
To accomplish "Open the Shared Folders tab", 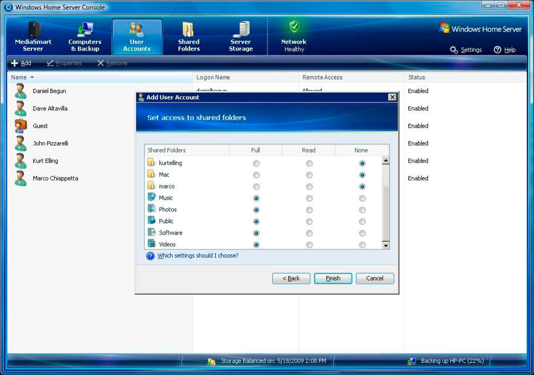I will pyautogui.click(x=189, y=36).
